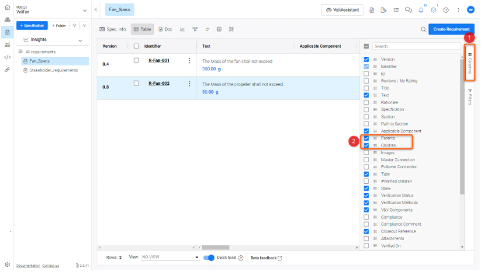This screenshot has width=486, height=275.
Task: Click the export icon in top bar
Action: click(x=384, y=10)
